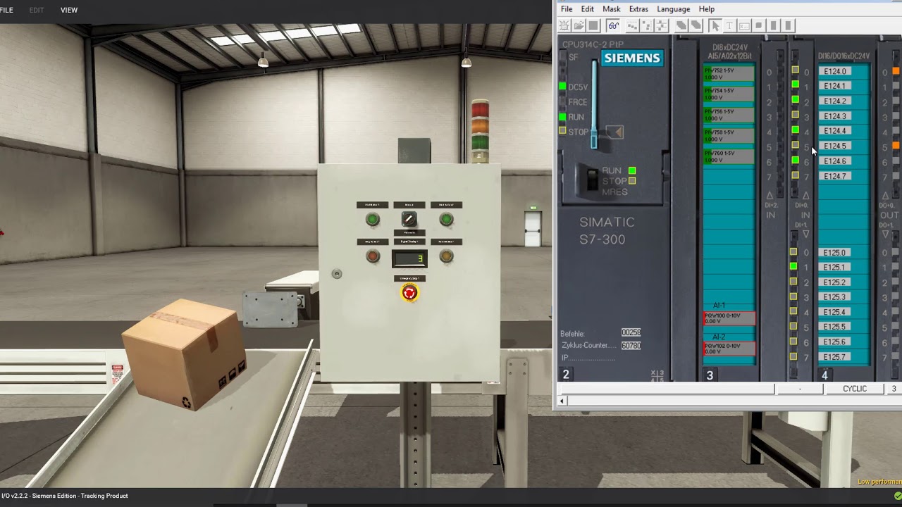Toggle input bit E125.1
This screenshot has width=902, height=507.
click(x=793, y=266)
